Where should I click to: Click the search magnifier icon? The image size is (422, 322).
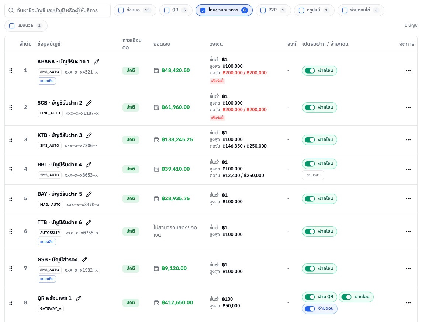coord(11,10)
